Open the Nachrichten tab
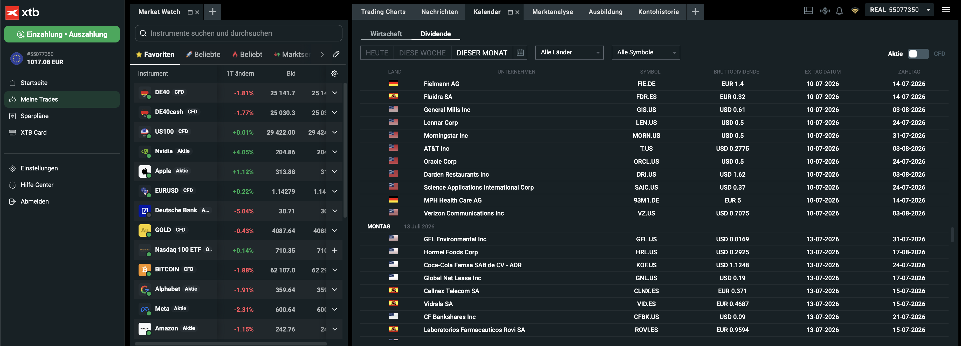This screenshot has width=961, height=346. click(x=440, y=12)
